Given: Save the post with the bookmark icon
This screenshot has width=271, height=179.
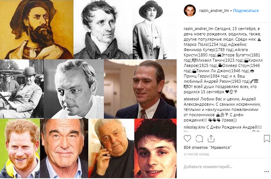Looking at the screenshot, I should pyautogui.click(x=267, y=138).
